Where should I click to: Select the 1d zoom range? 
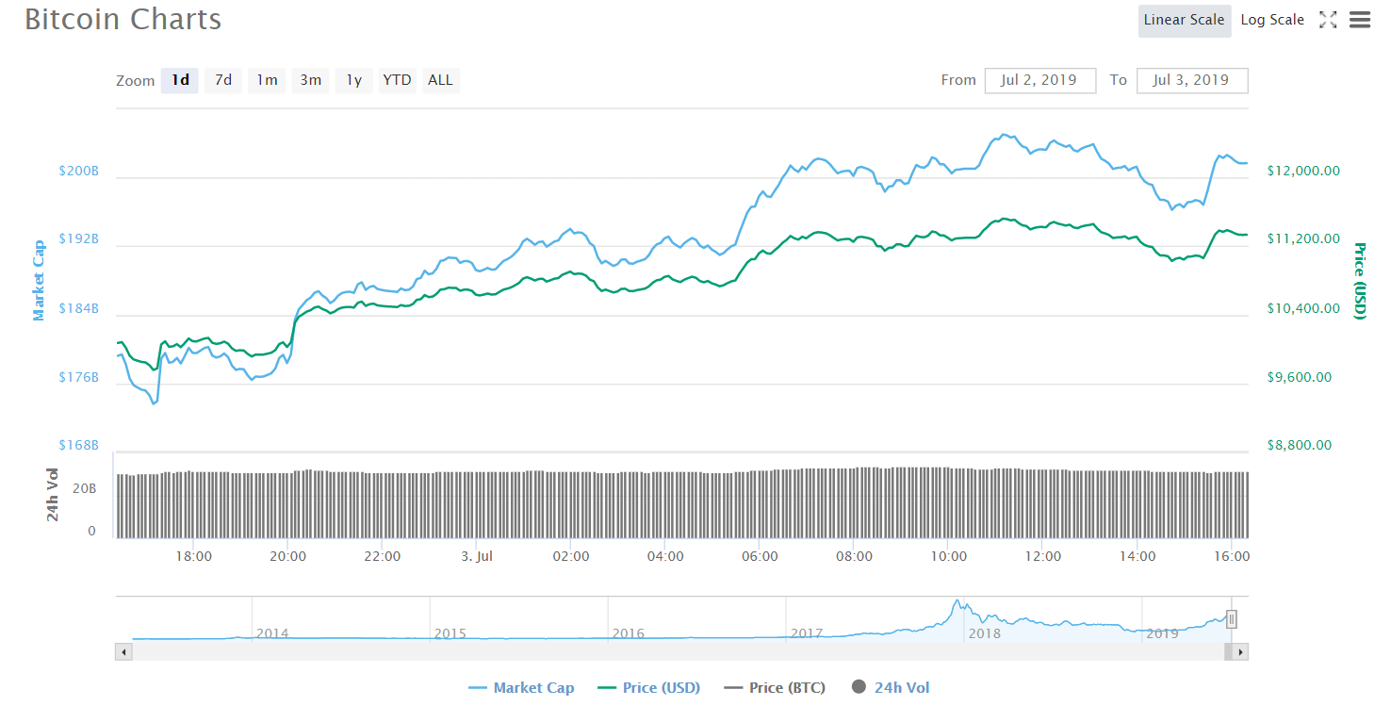pyautogui.click(x=180, y=80)
